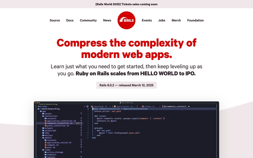The width and height of the screenshot is (253, 158).
Task: Click the Ruby icon of post.rb
Action: tap(46, 147)
